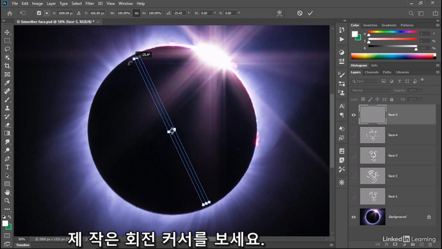The image size is (442, 249).
Task: Select the Gradient tool
Action: point(7,133)
